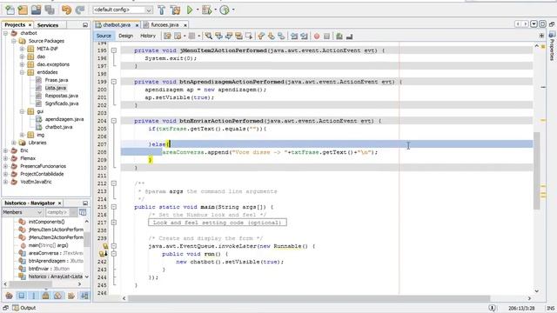Image resolution: width=557 pixels, height=313 pixels.
Task: Click the Undo arrow icon
Action: 66,10
